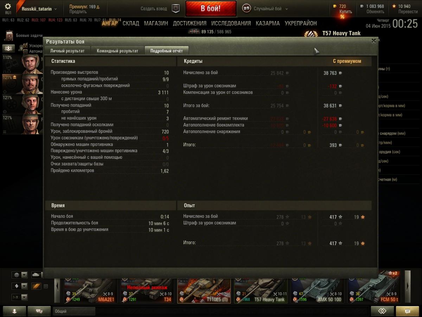Select the T34 tank in carousel
Screen dimensions: 422x317
147,290
